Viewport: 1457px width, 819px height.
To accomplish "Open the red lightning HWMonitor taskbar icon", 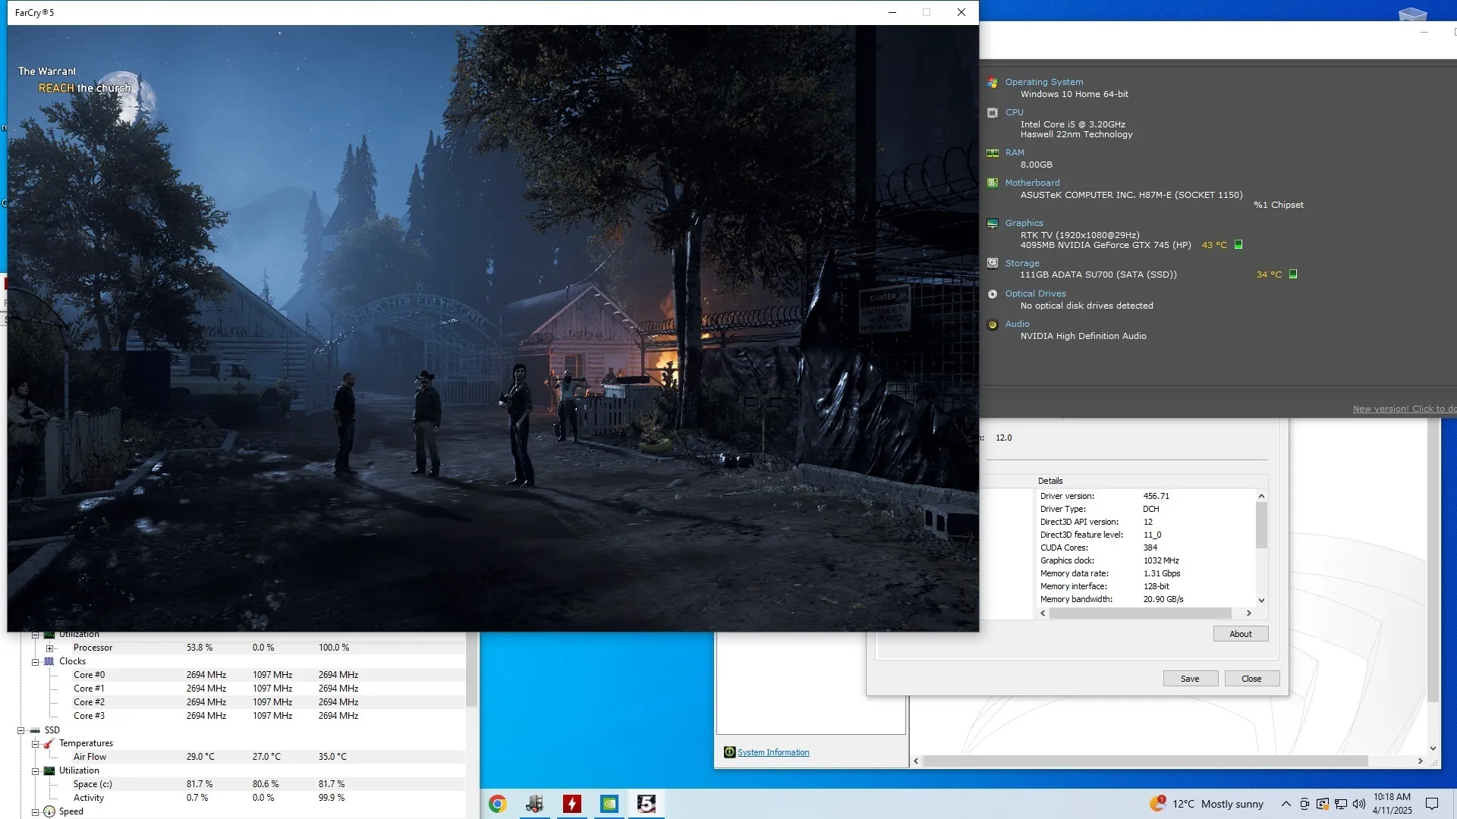I will (x=572, y=804).
